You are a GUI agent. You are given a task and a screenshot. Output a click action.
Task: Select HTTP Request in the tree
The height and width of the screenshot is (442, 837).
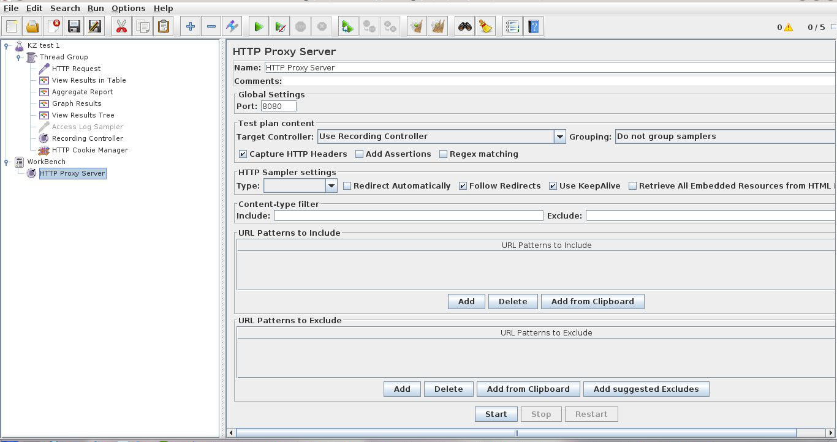[x=76, y=69]
